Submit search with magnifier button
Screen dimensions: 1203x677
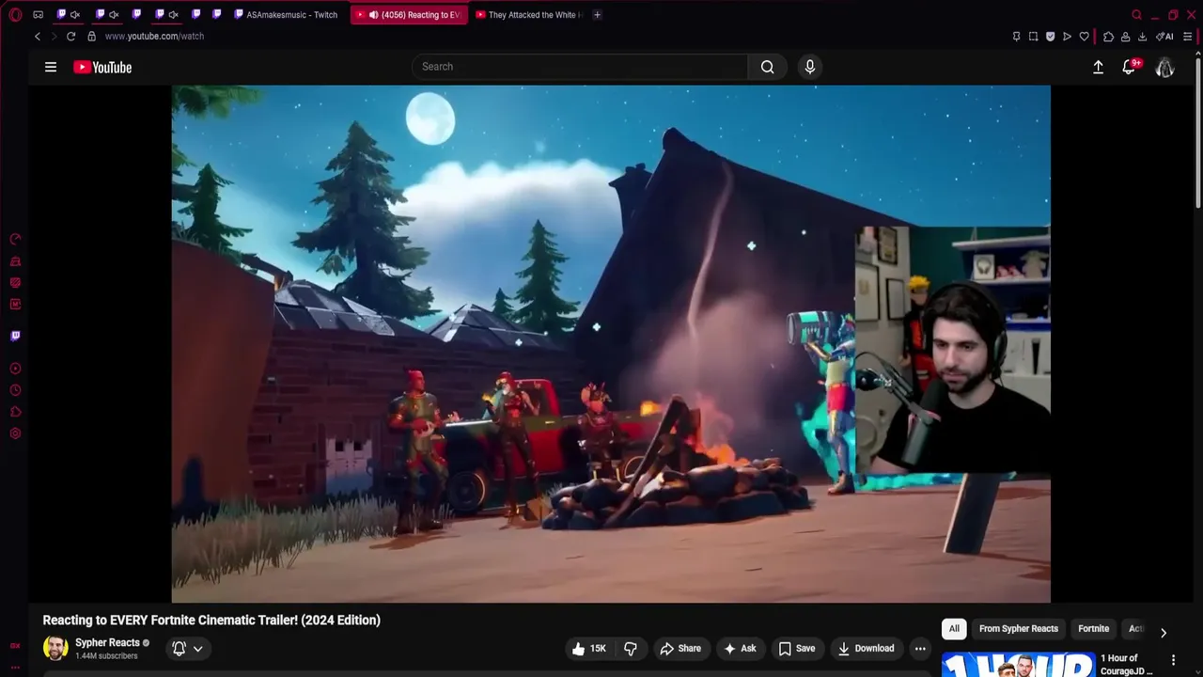(768, 67)
